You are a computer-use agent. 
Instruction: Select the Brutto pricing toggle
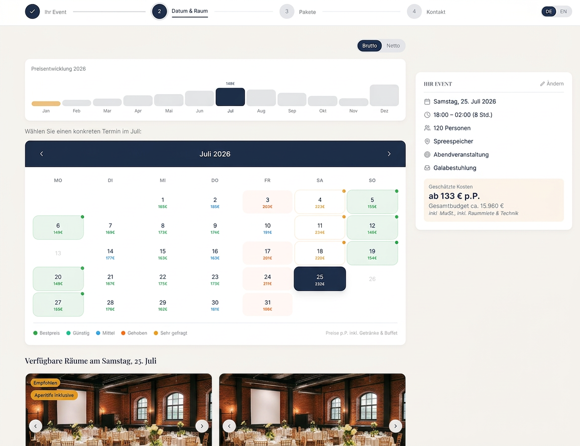tap(369, 45)
